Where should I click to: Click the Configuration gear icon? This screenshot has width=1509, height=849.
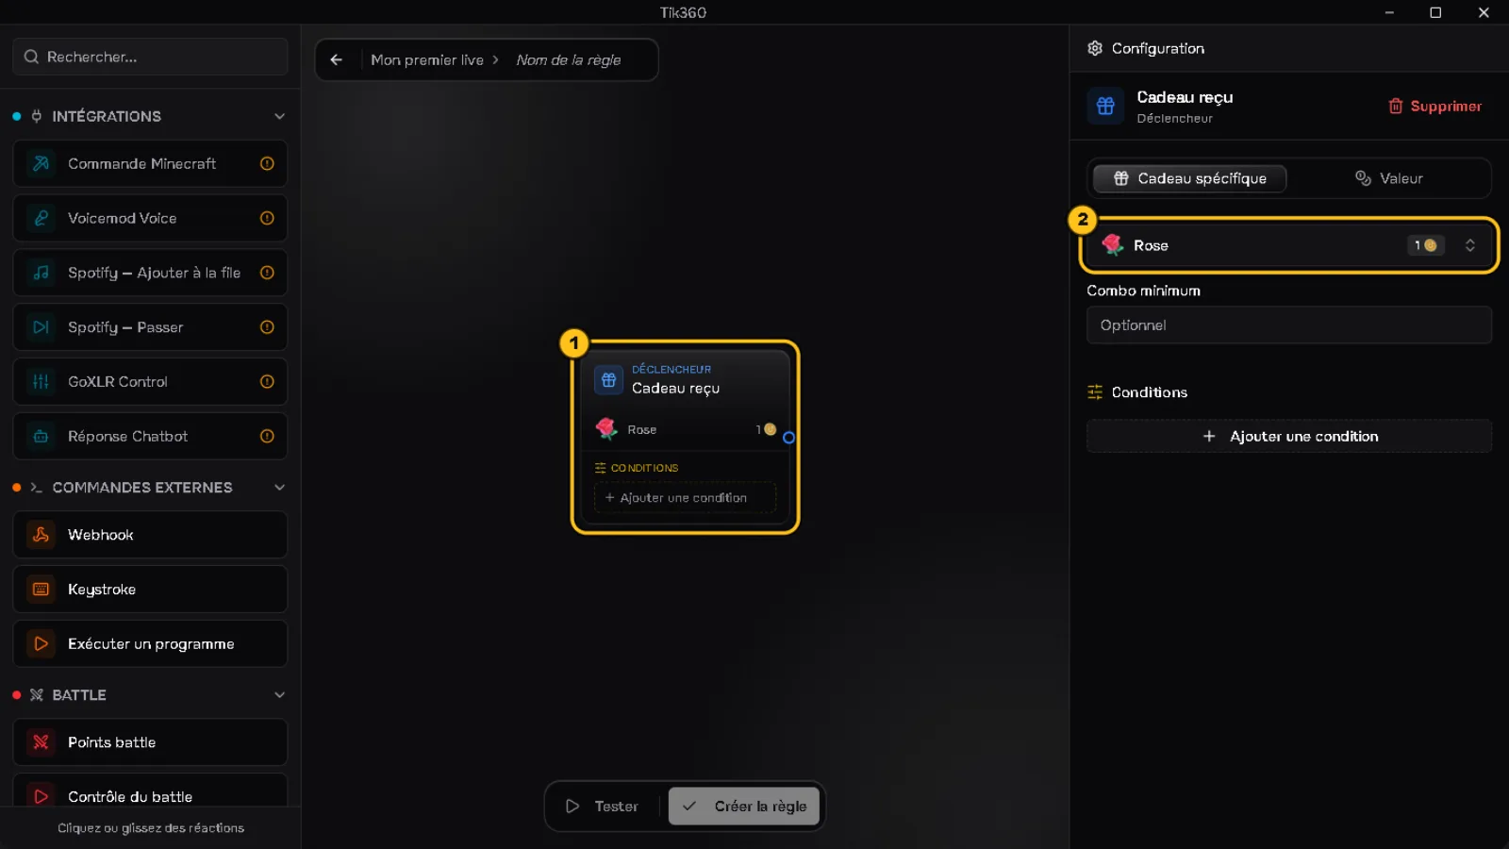point(1095,49)
